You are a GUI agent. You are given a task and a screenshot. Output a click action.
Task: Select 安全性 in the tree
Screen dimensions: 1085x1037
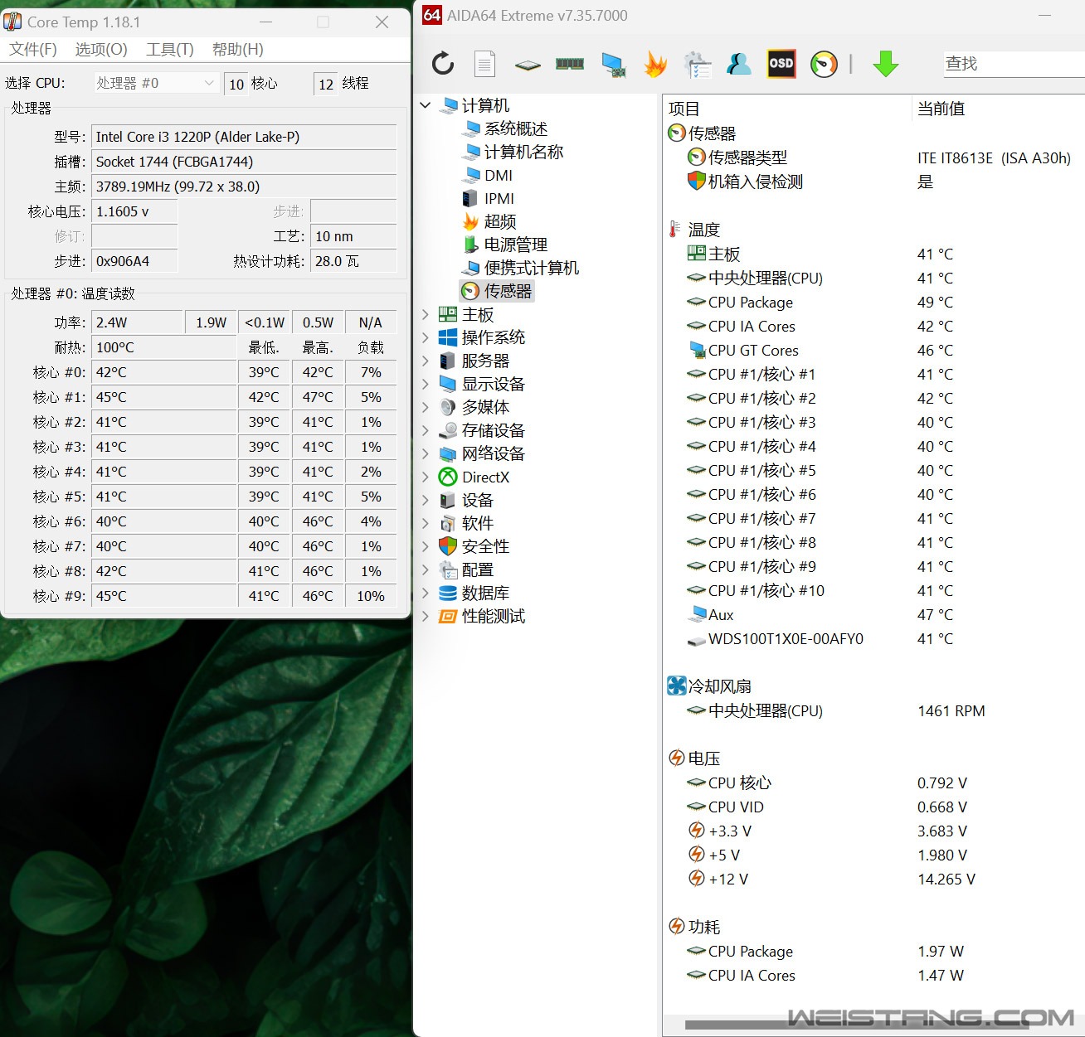point(485,546)
